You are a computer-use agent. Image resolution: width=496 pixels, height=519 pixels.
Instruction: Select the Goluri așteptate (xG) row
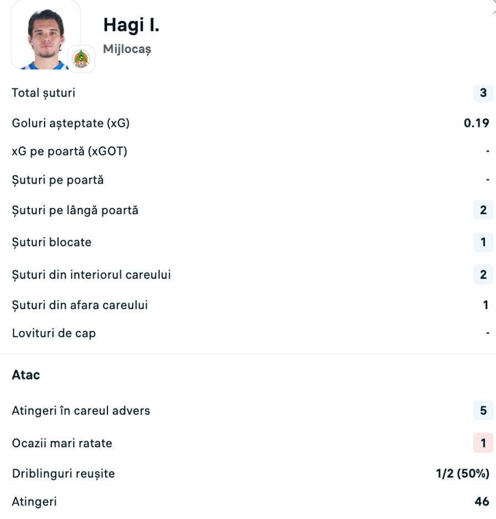71,124
